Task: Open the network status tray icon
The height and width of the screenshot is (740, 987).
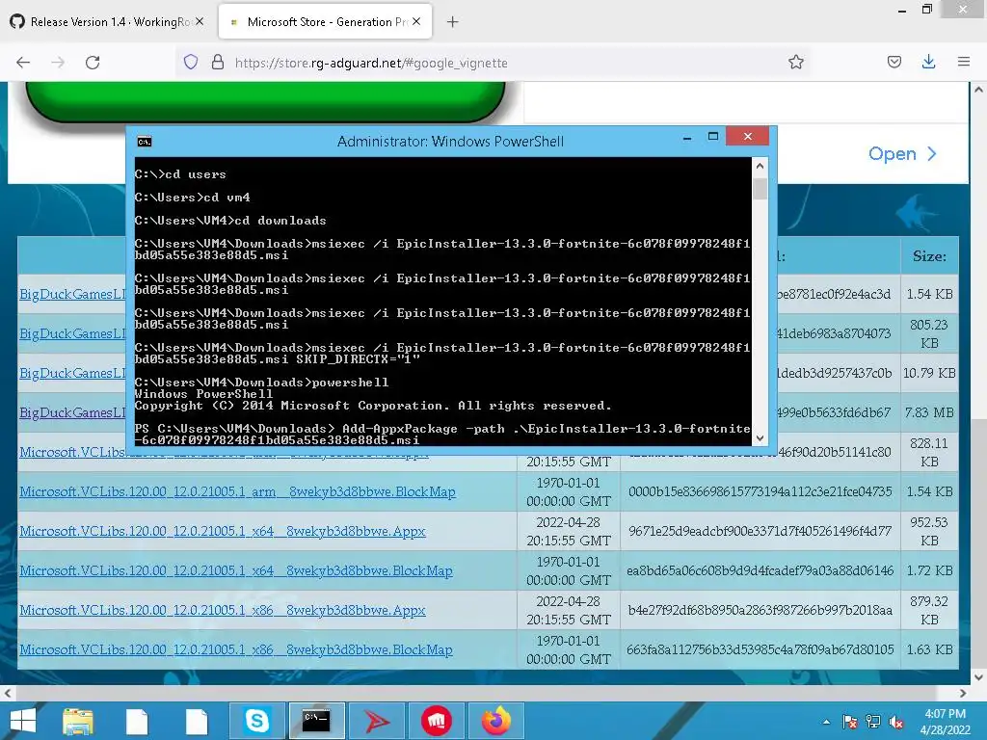Action: (873, 722)
